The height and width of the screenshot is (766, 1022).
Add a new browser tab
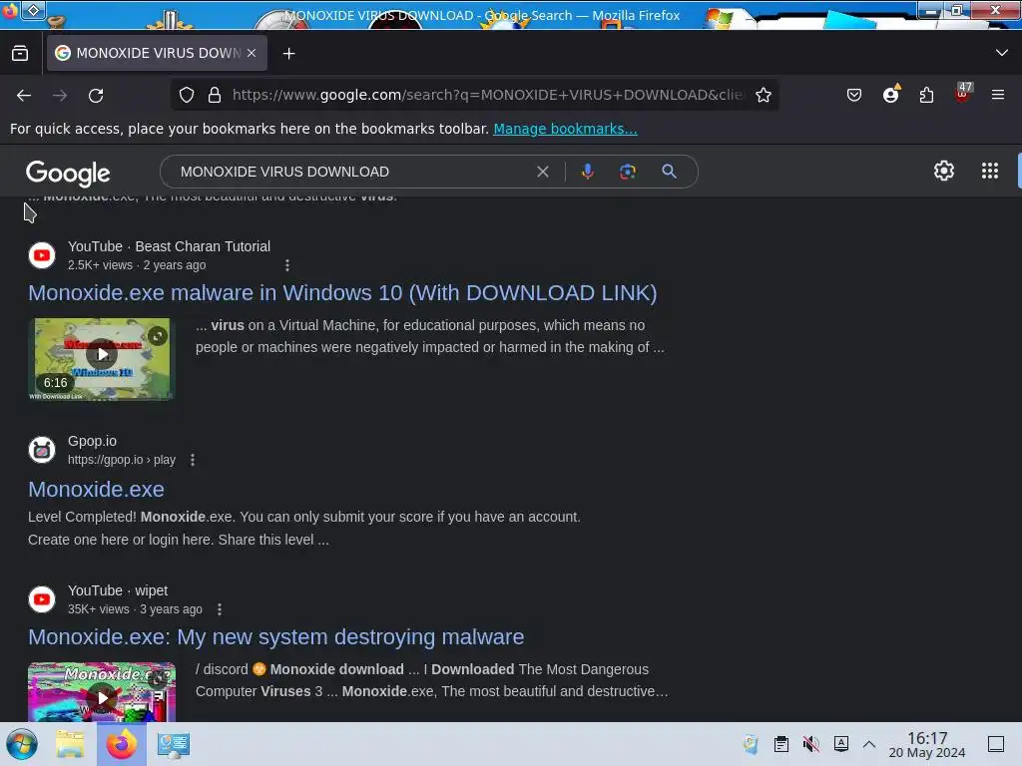pyautogui.click(x=288, y=54)
